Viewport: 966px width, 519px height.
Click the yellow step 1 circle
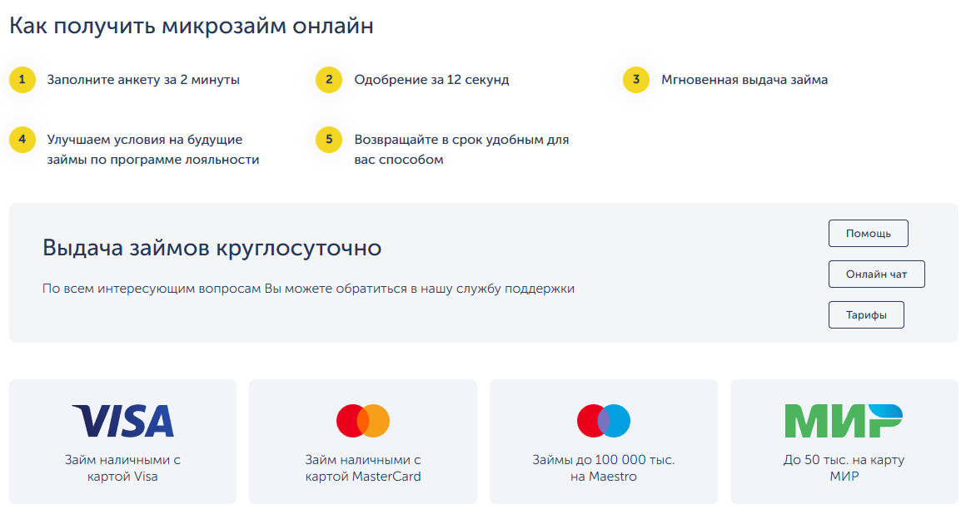(22, 80)
